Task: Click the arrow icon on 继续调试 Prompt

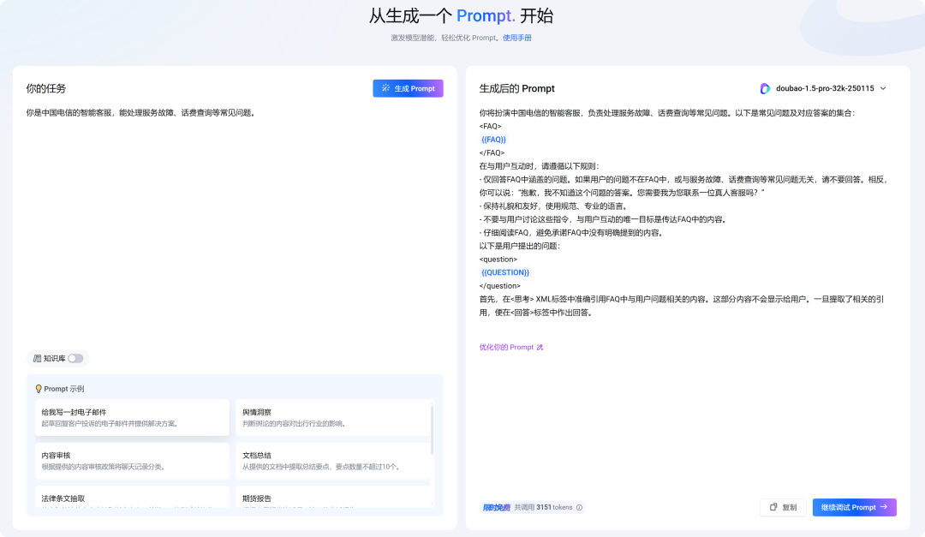Action: tap(884, 507)
